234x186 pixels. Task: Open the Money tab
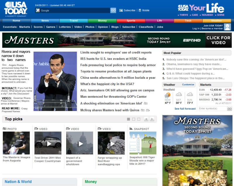(x=102, y=20)
